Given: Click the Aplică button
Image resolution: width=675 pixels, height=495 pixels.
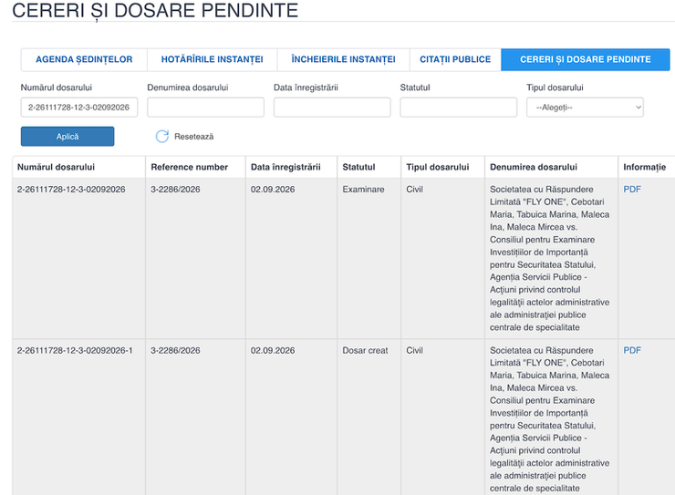Looking at the screenshot, I should [x=67, y=137].
